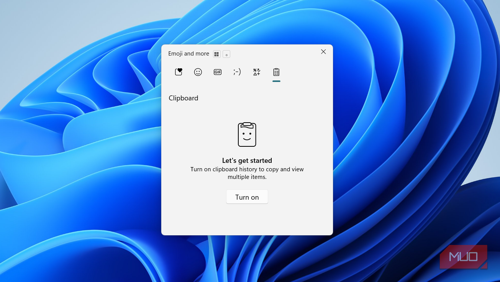
Task: Click the Clipboard section heading
Action: coord(184,98)
